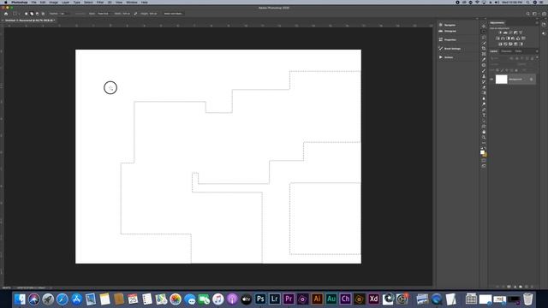Hide the Background layer with eye icon
The width and height of the screenshot is (548, 308).
(491, 80)
